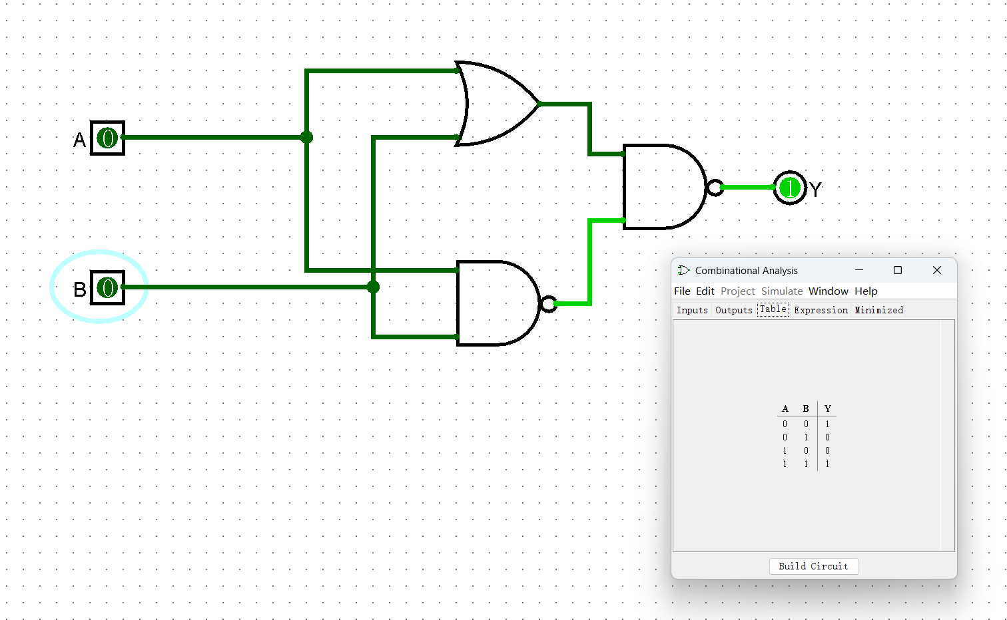This screenshot has width=1007, height=620.
Task: Click the wire junction dot on the A line
Action: click(306, 137)
